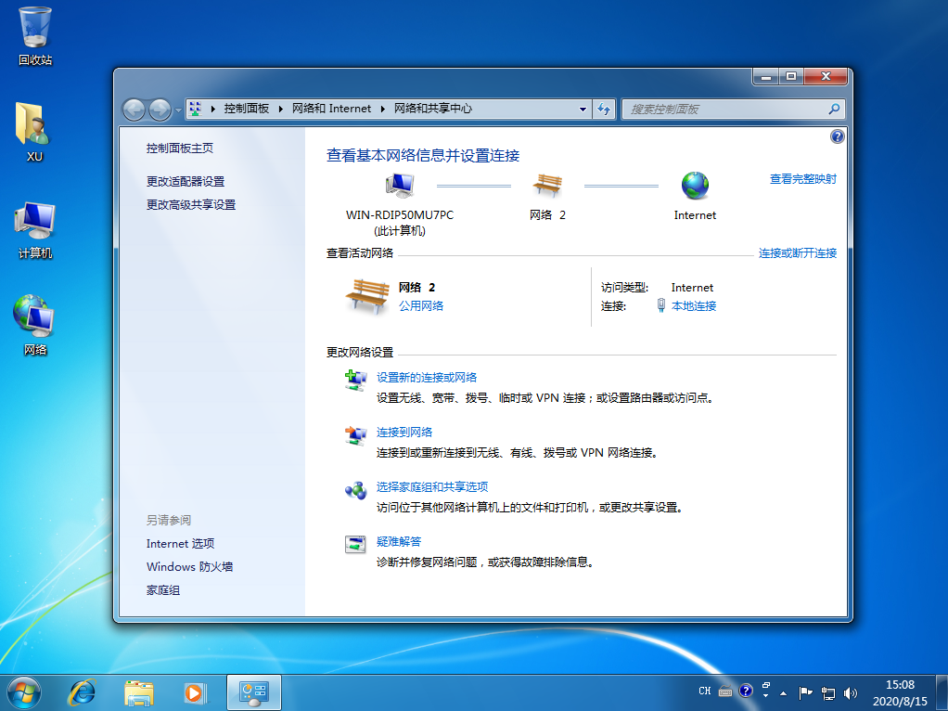The image size is (948, 711).
Task: Open 疑难解答 with its diagnostic icon
Action: 355,542
